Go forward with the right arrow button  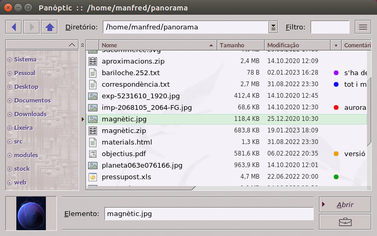32,27
